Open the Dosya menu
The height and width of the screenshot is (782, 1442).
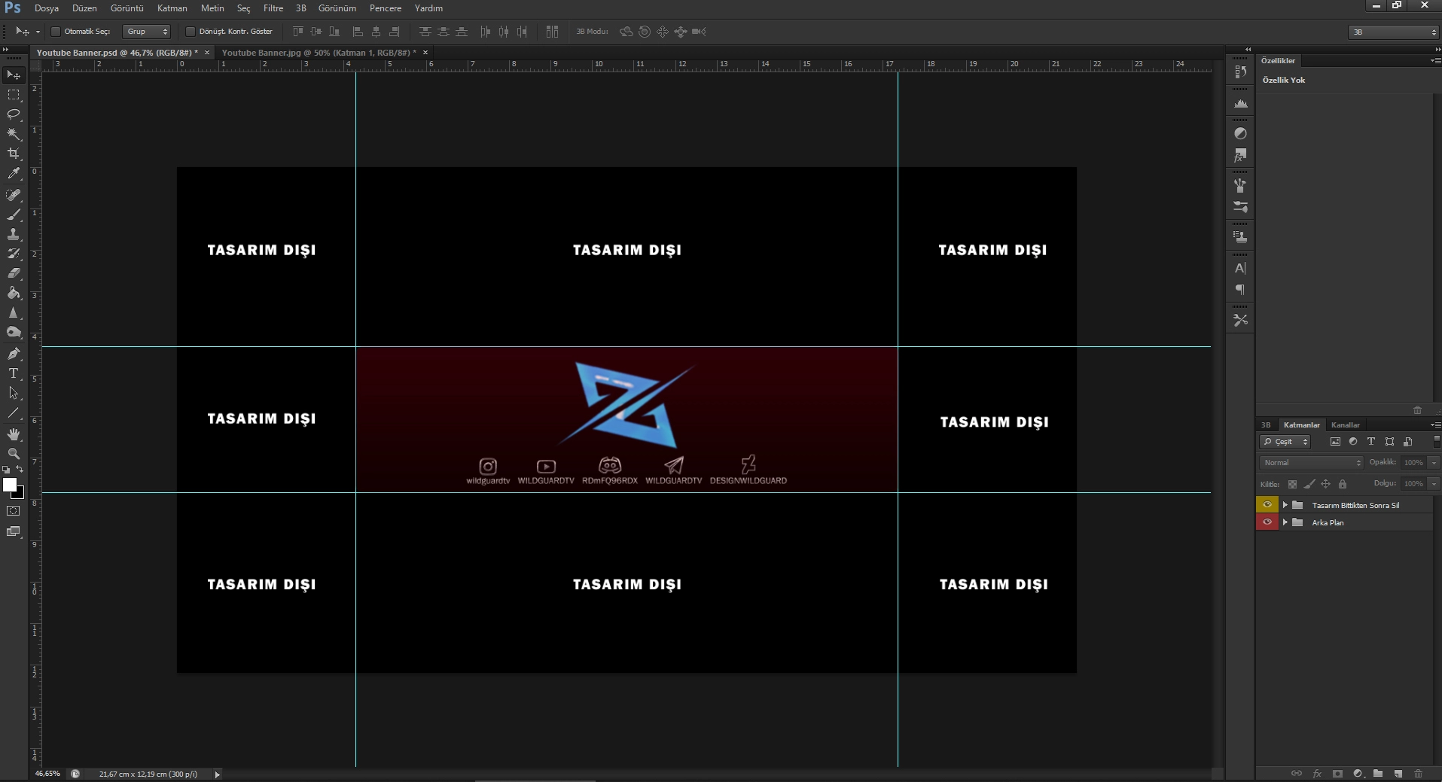[47, 8]
